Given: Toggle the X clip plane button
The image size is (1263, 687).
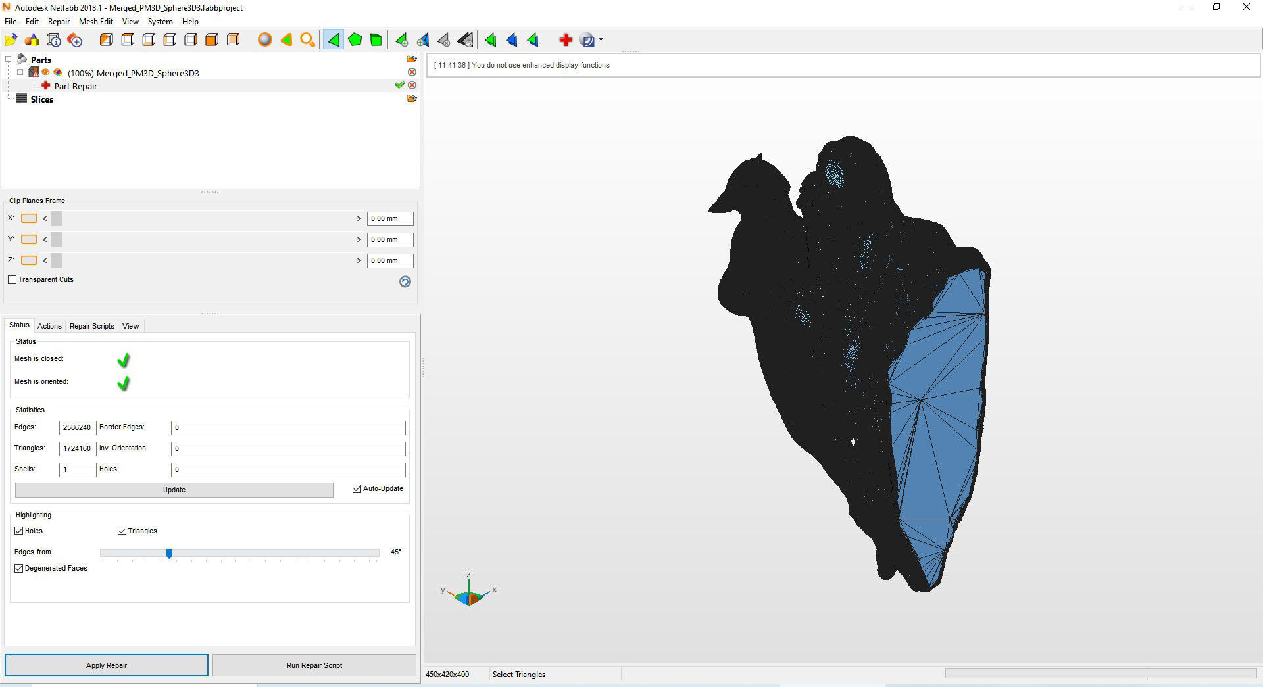Looking at the screenshot, I should 29,218.
